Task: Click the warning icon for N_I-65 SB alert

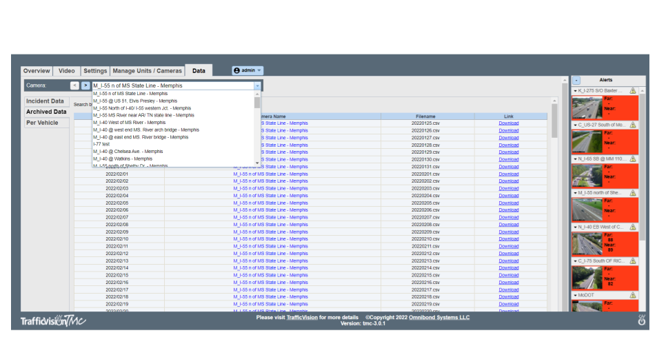Action: point(633,159)
